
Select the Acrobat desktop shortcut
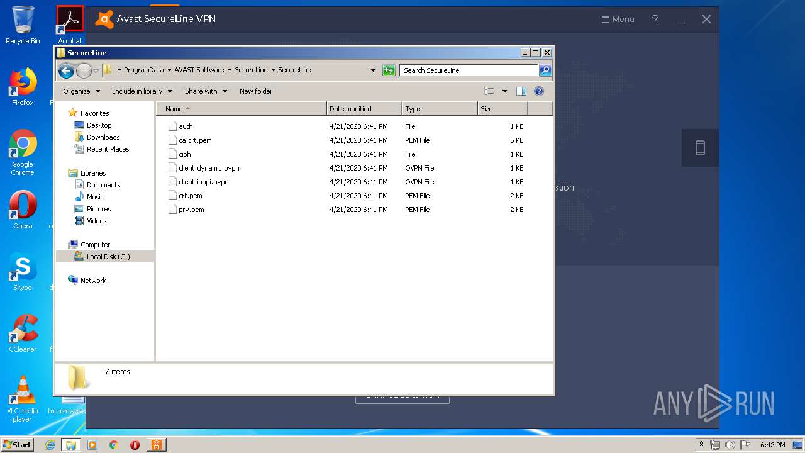(x=70, y=25)
